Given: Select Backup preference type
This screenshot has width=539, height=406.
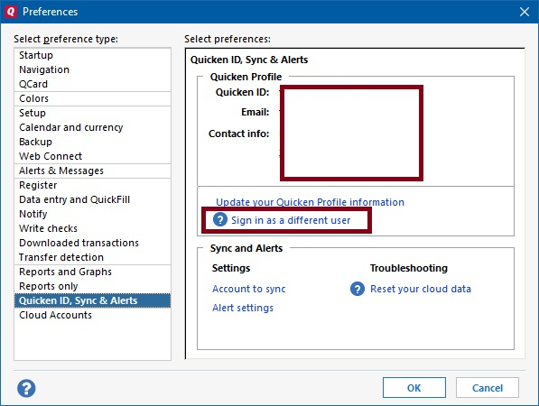Looking at the screenshot, I should tap(92, 142).
